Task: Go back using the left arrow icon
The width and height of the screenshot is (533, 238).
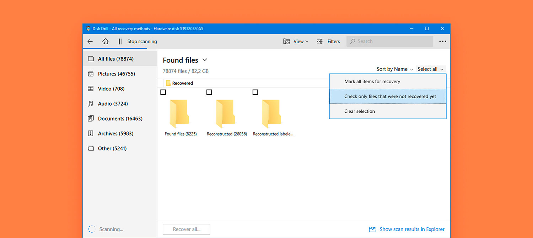Action: click(x=90, y=42)
